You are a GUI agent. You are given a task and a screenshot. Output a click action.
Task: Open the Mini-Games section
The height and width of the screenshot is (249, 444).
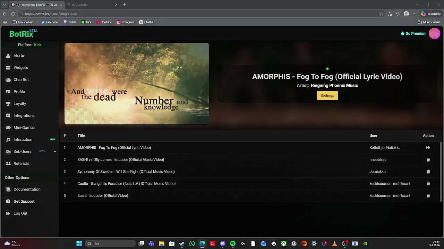click(x=24, y=128)
